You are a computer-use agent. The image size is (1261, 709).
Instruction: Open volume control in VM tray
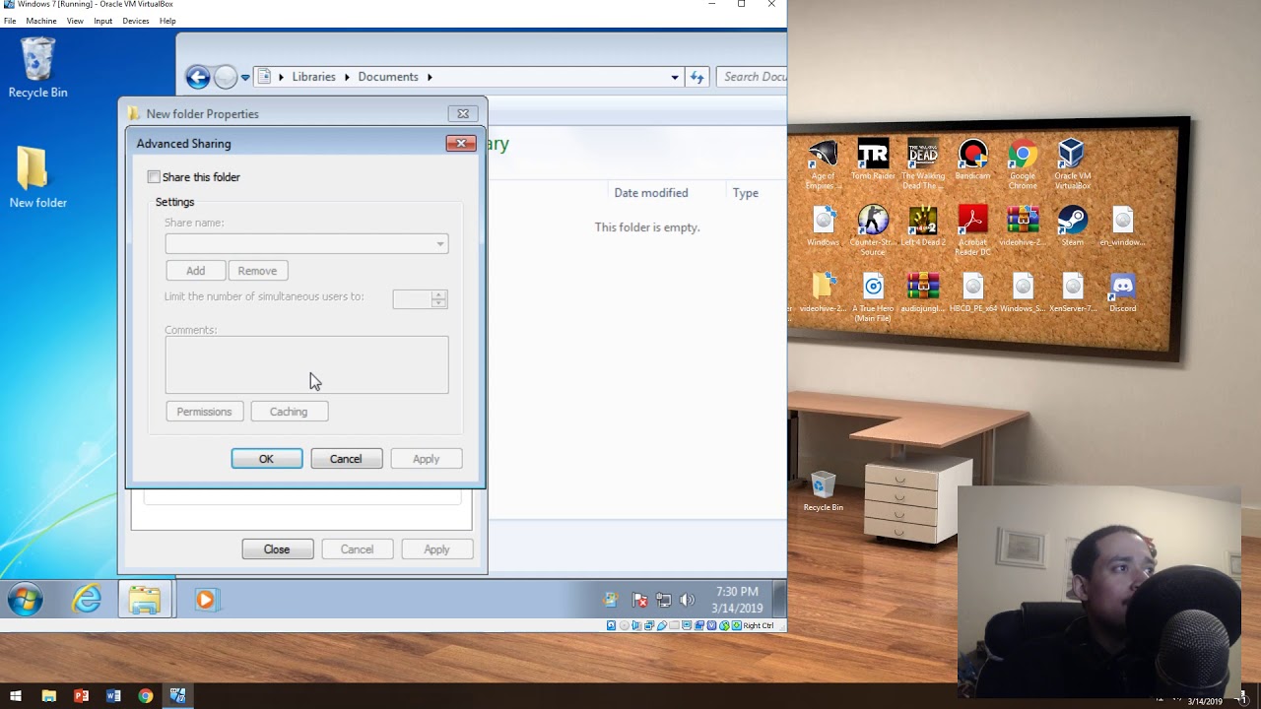click(688, 600)
